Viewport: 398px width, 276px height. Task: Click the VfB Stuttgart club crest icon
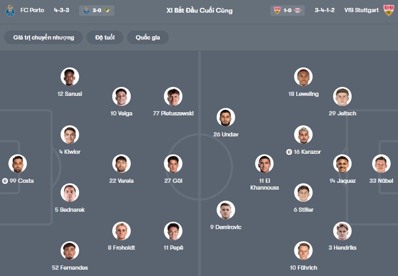(388, 11)
